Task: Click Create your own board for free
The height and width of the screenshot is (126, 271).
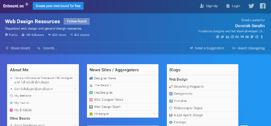Action: coord(58,6)
